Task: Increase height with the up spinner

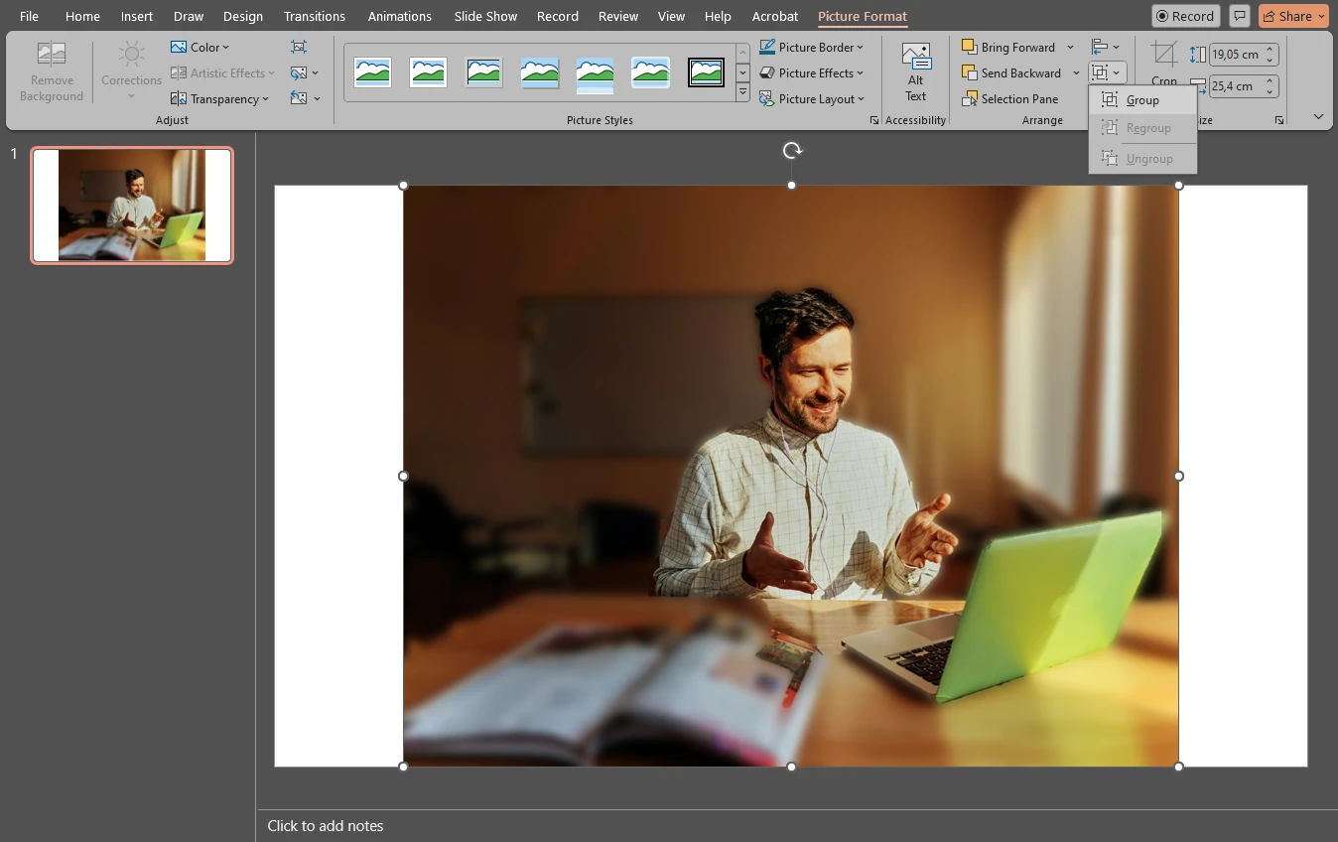Action: click(1271, 50)
